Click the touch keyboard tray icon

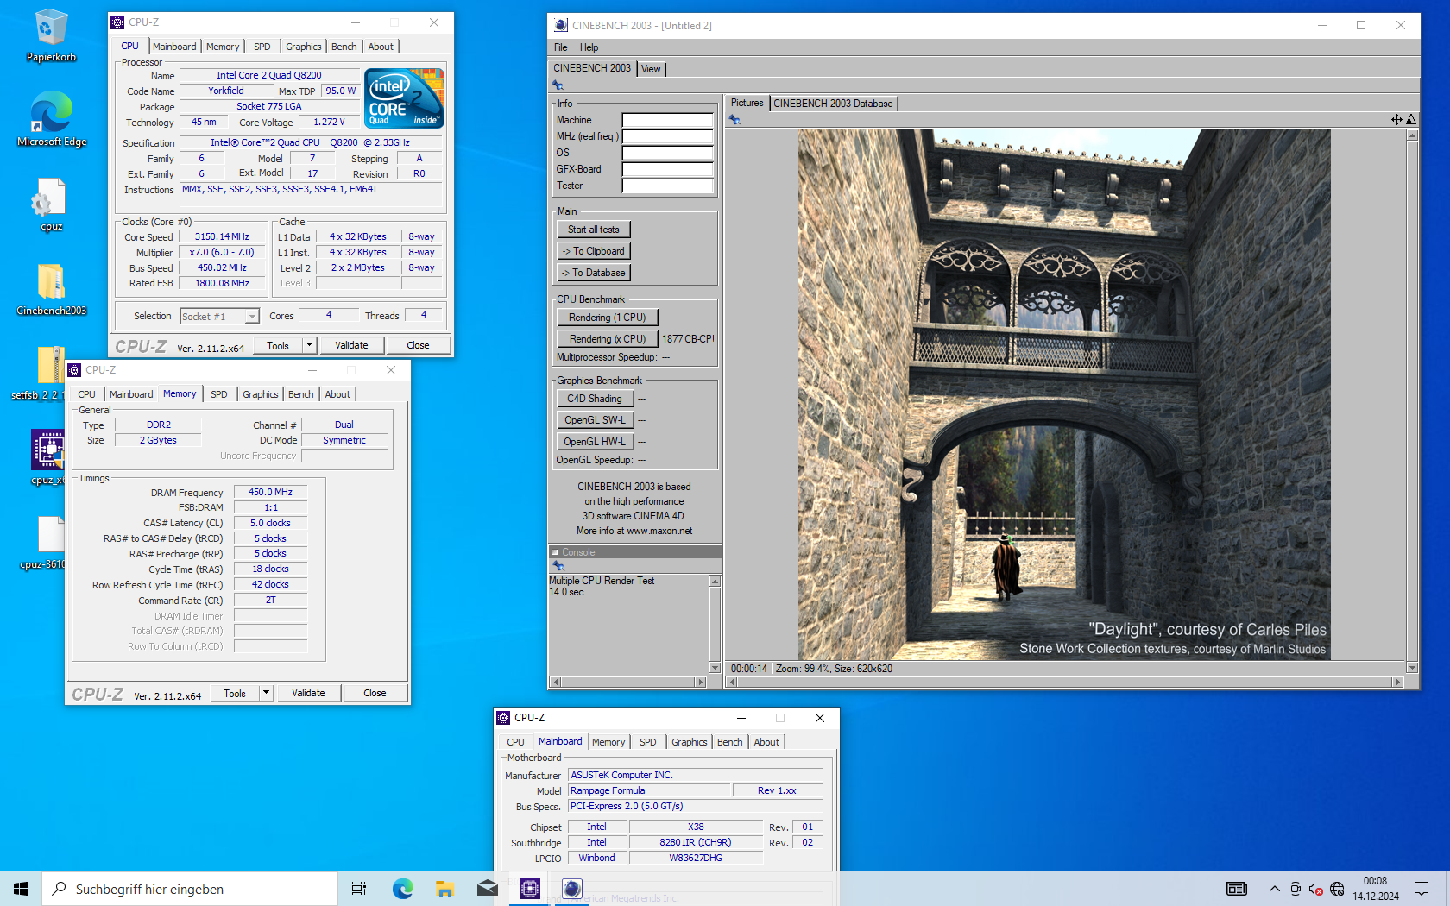click(1237, 889)
